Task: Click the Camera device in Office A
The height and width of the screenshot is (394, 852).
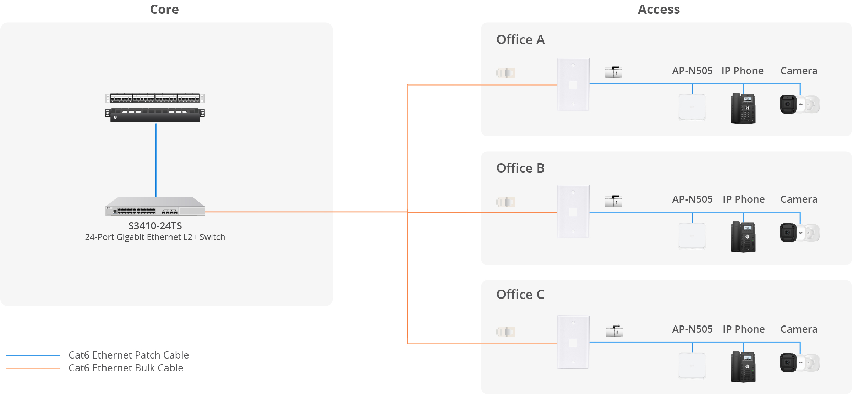Action: [800, 104]
